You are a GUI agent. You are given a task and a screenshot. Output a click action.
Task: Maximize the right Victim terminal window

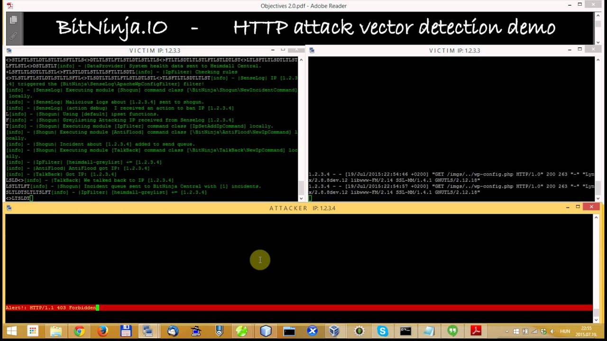tap(579, 49)
